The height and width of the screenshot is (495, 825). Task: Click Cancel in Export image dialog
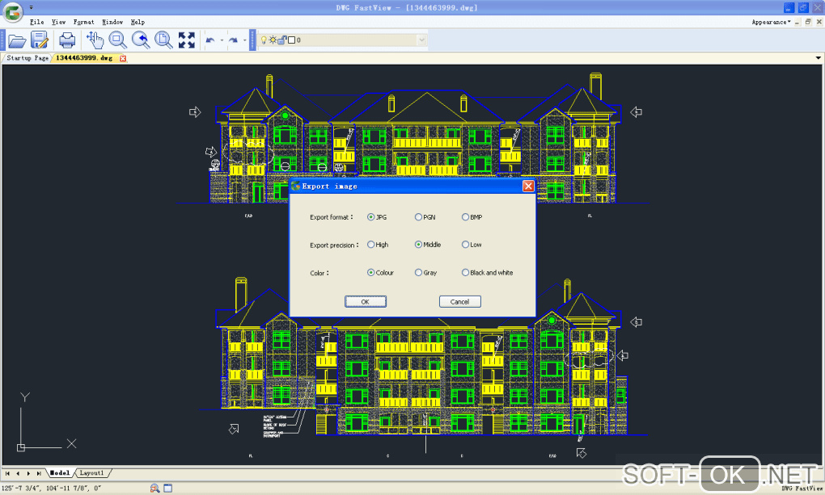click(x=460, y=302)
